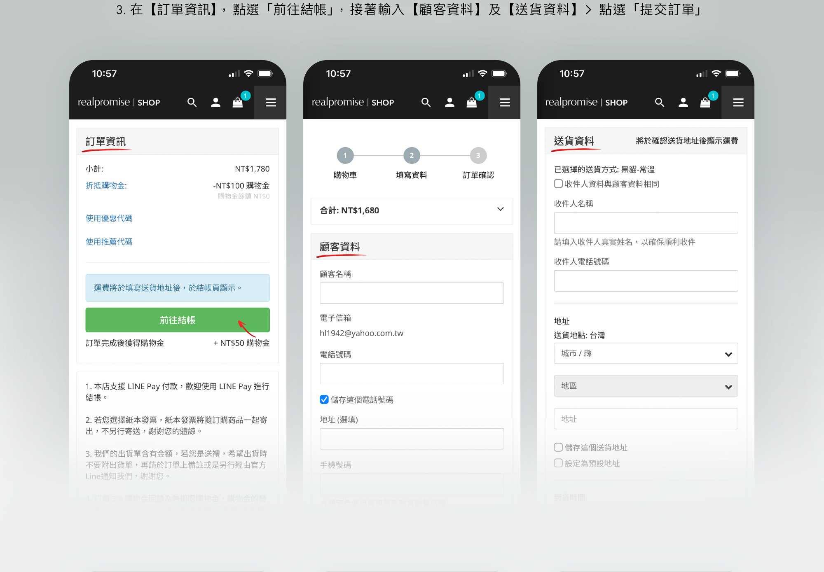The width and height of the screenshot is (824, 572).
Task: Go to step 1 購物車
Action: click(345, 156)
